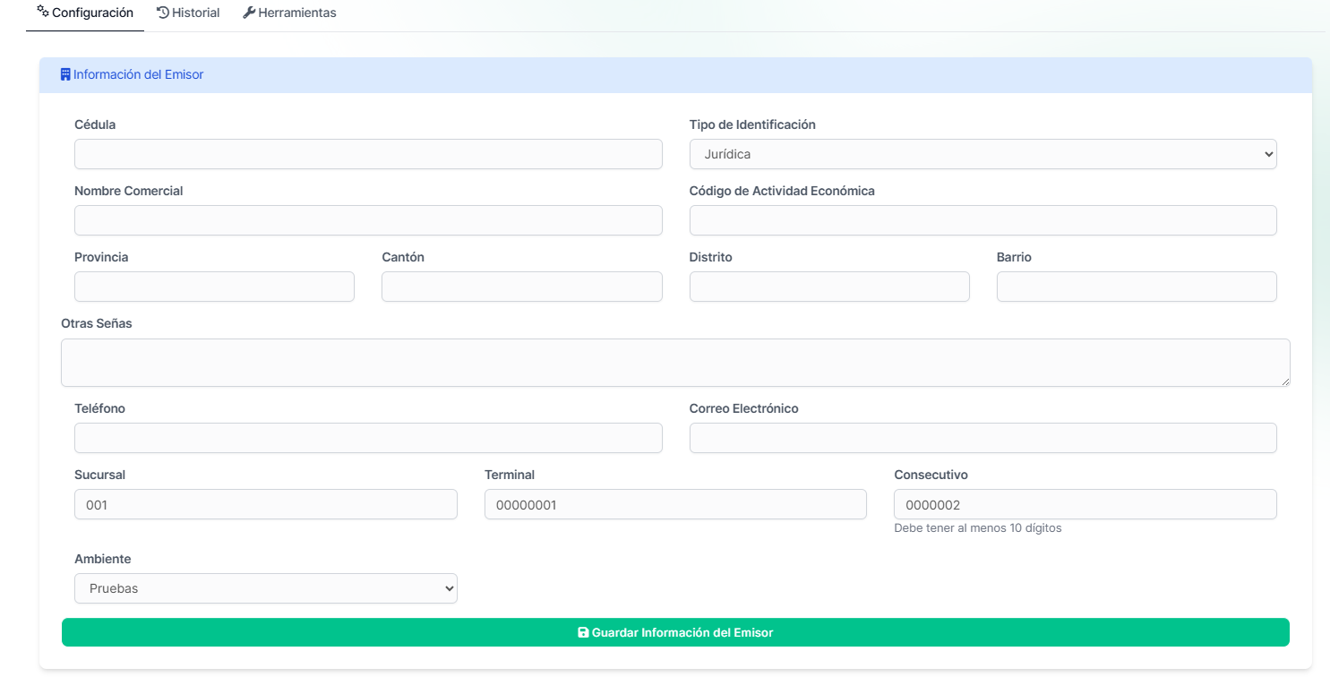Image resolution: width=1330 pixels, height=677 pixels.
Task: Open the Historial tab
Action: tap(188, 13)
